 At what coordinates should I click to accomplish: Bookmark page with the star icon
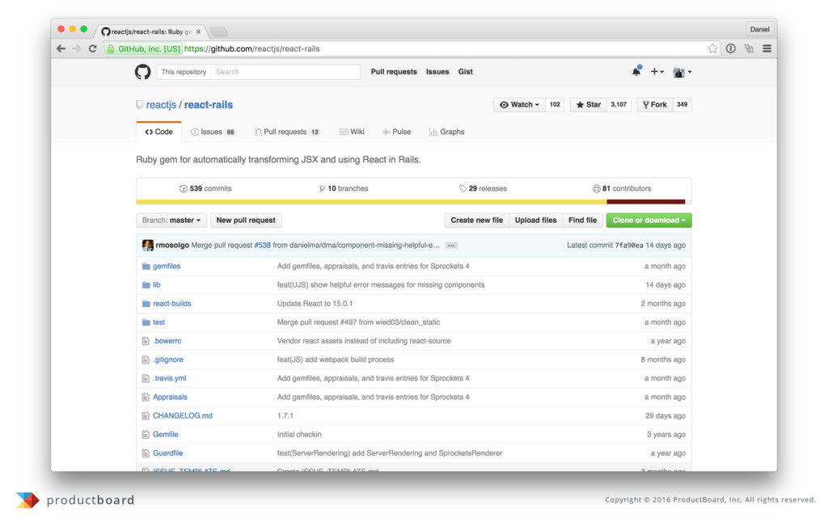(712, 48)
